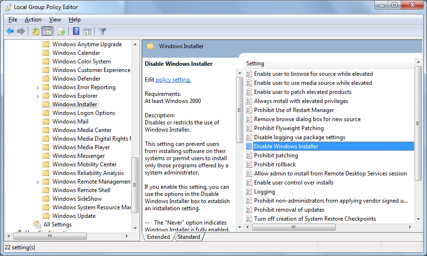Click policy icon beside Logging

coord(249,192)
